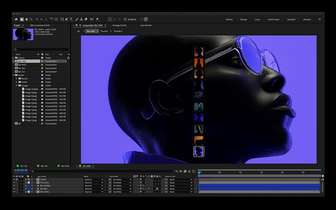Switch to the Review workspace
This screenshot has height=210, width=336.
(x=244, y=20)
